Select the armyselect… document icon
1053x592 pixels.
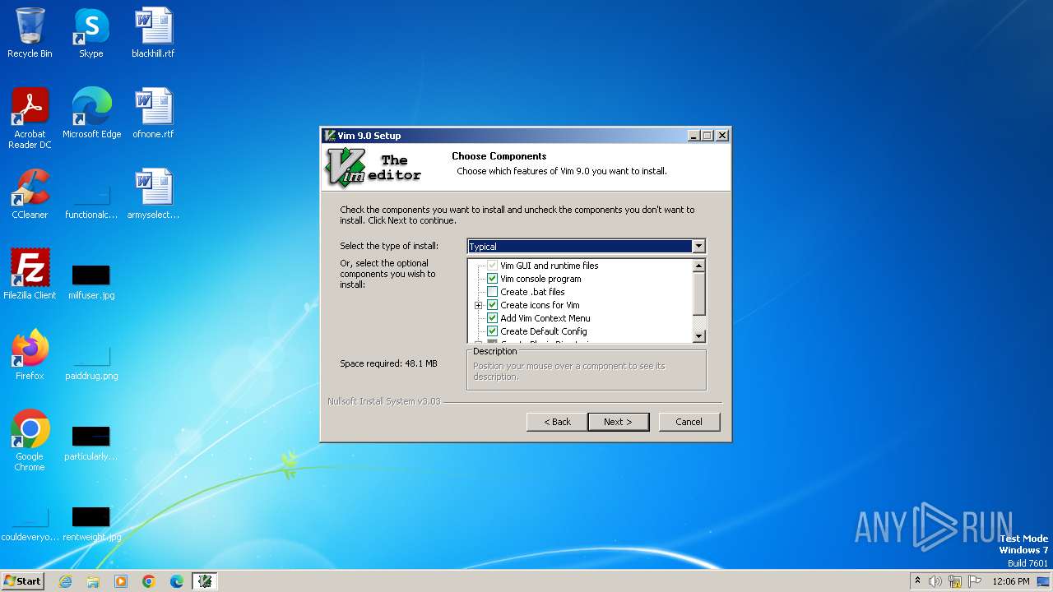tap(153, 194)
